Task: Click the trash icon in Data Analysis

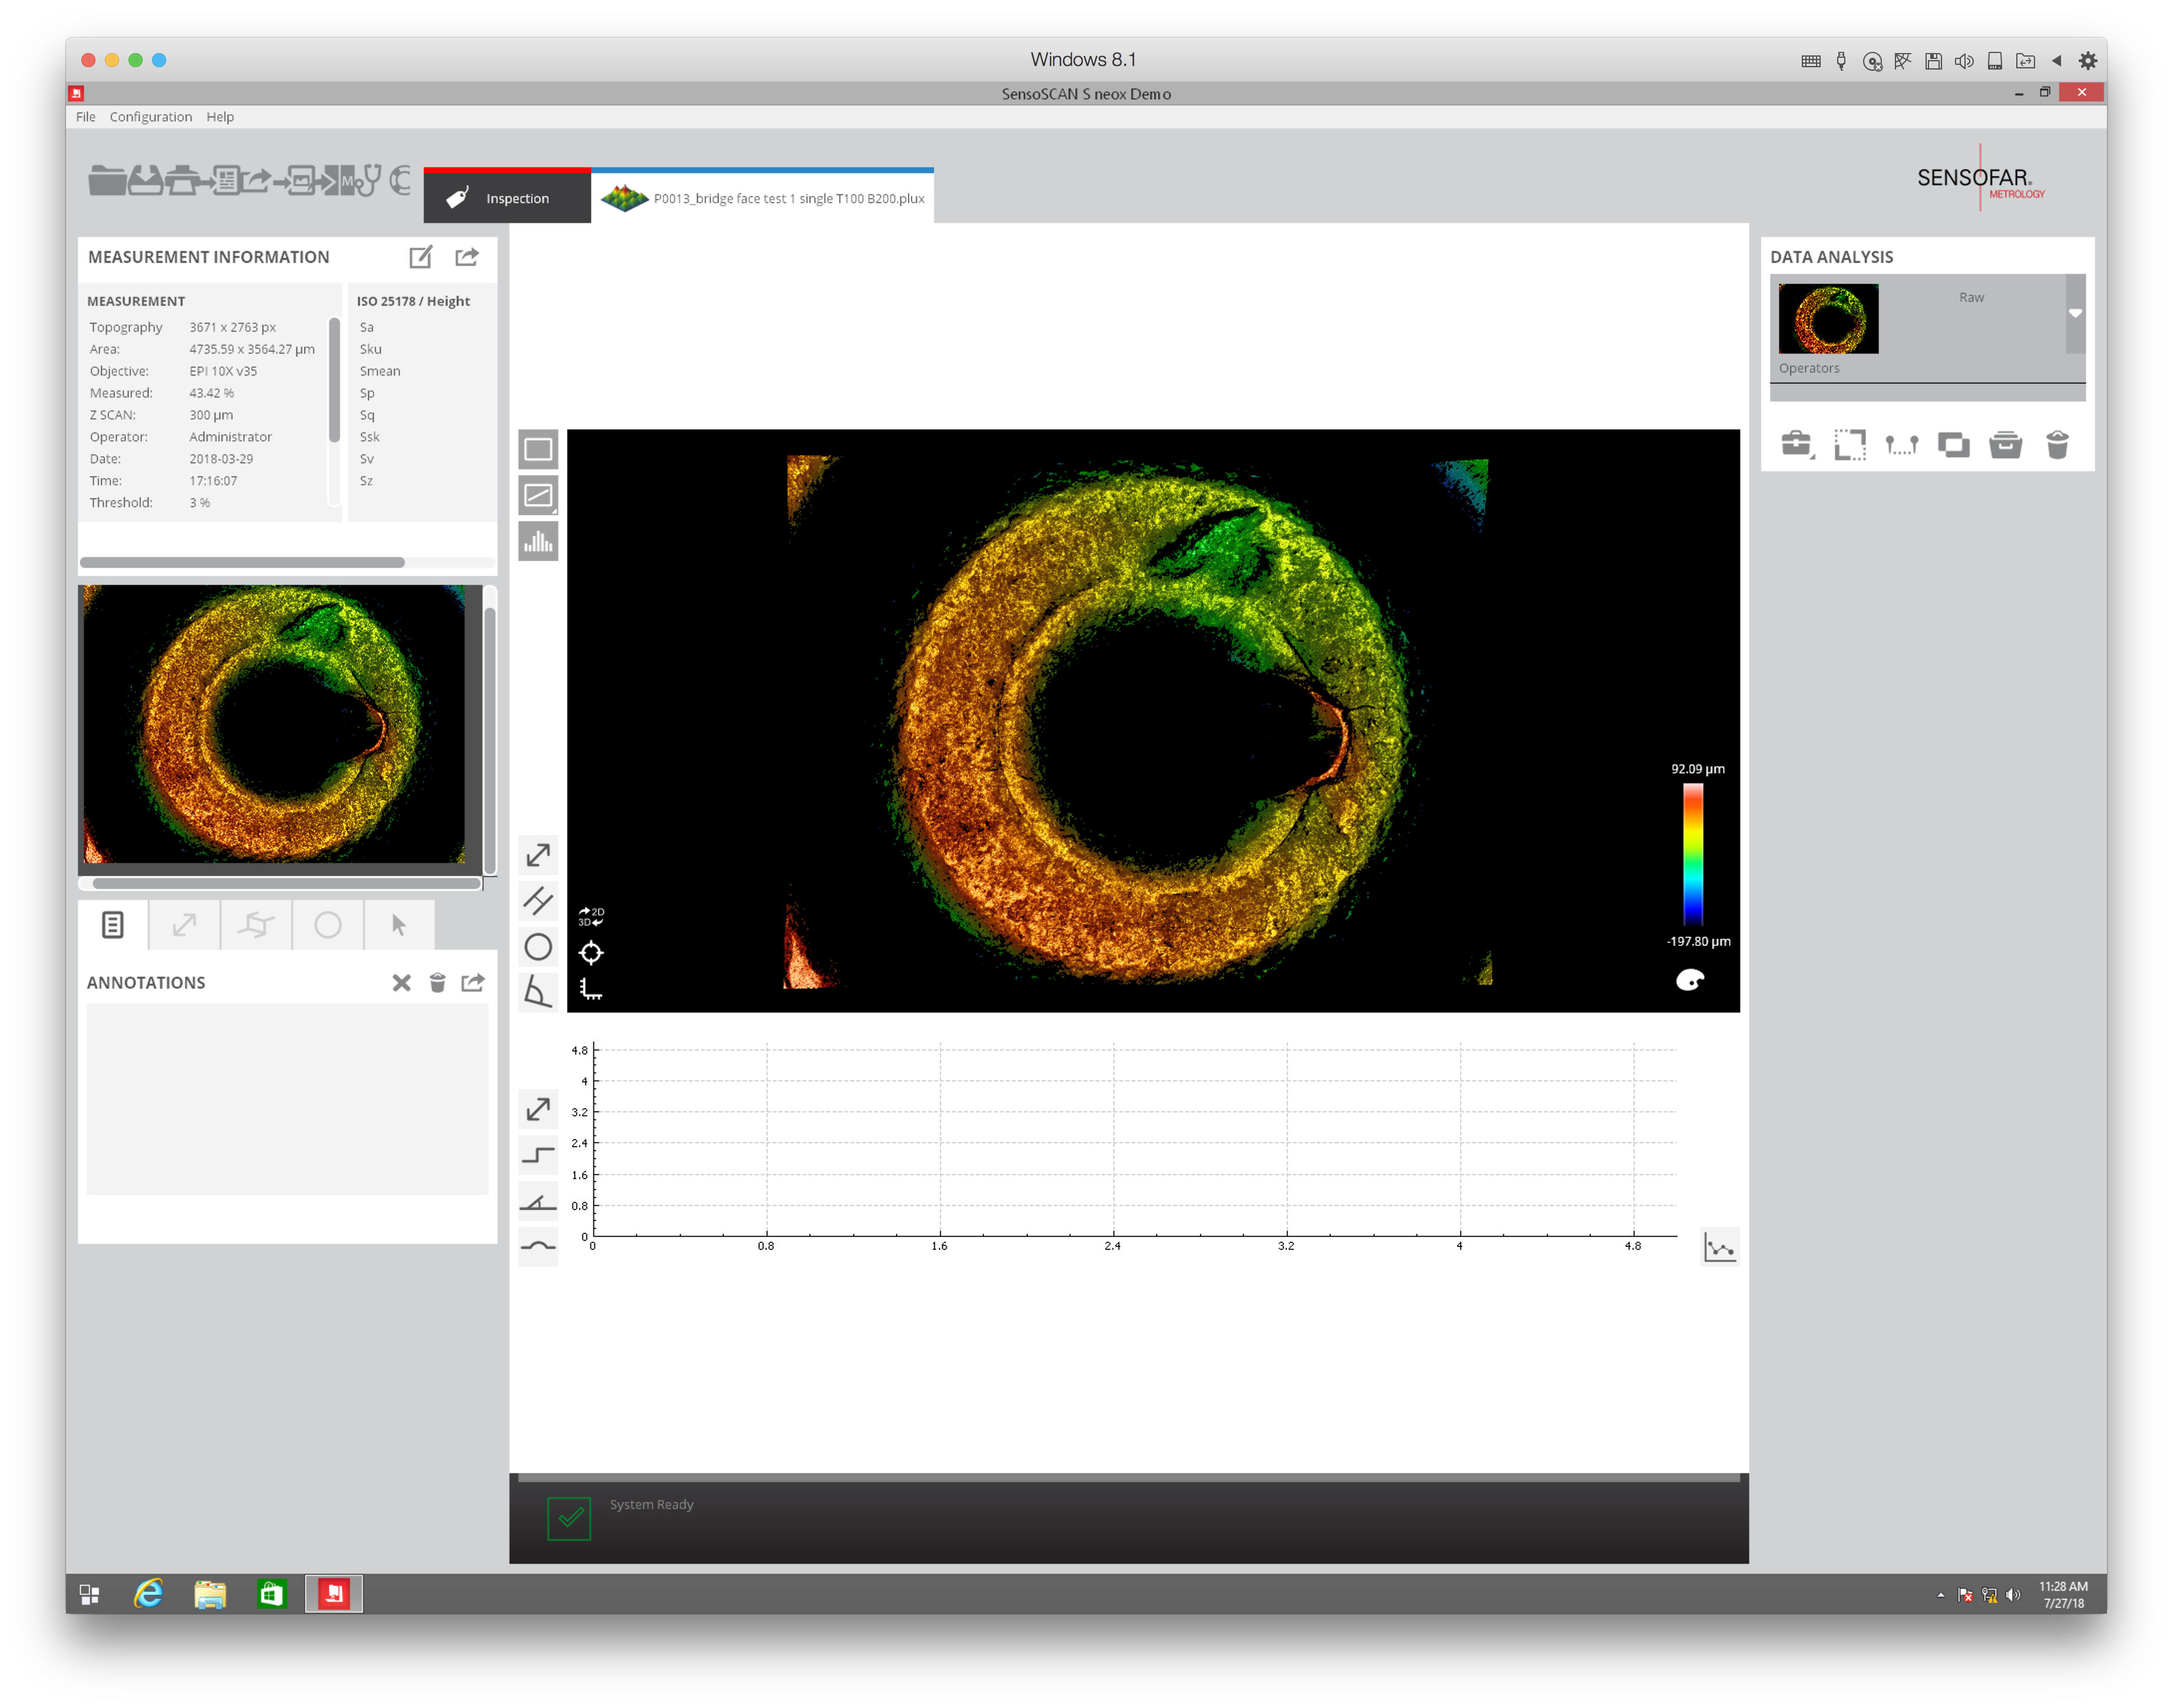Action: click(2057, 444)
